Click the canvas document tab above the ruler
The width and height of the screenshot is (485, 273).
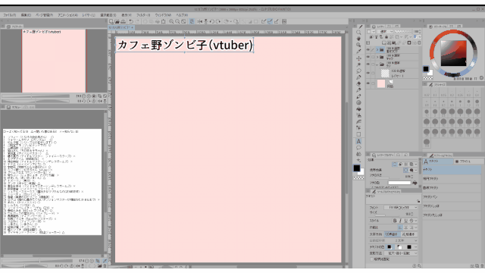pyautogui.click(x=120, y=27)
